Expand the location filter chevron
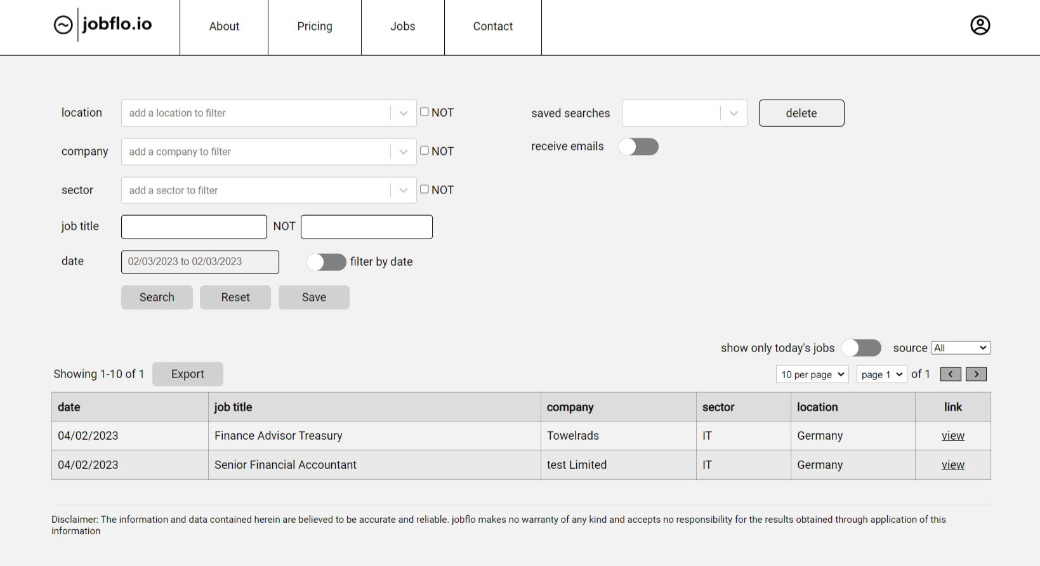Image resolution: width=1040 pixels, height=566 pixels. click(x=403, y=114)
